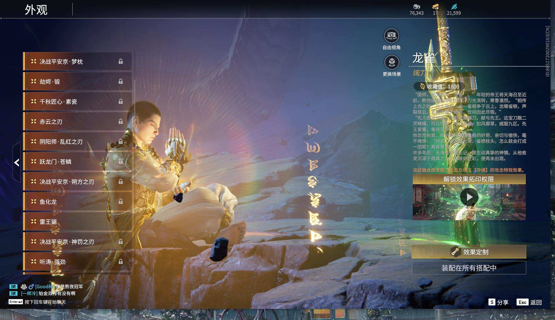Click the S 分享 share button
This screenshot has width=555, height=320.
pos(499,302)
